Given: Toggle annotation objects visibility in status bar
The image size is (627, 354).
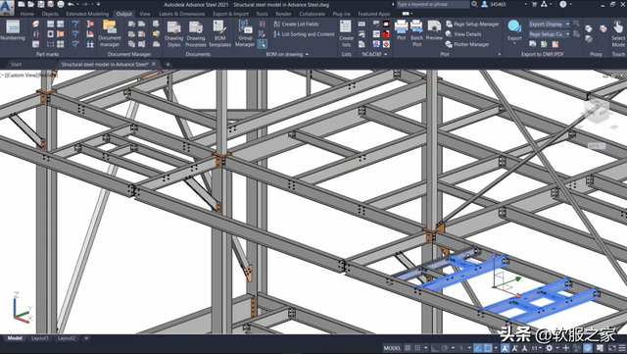Looking at the screenshot, I should tap(506, 347).
